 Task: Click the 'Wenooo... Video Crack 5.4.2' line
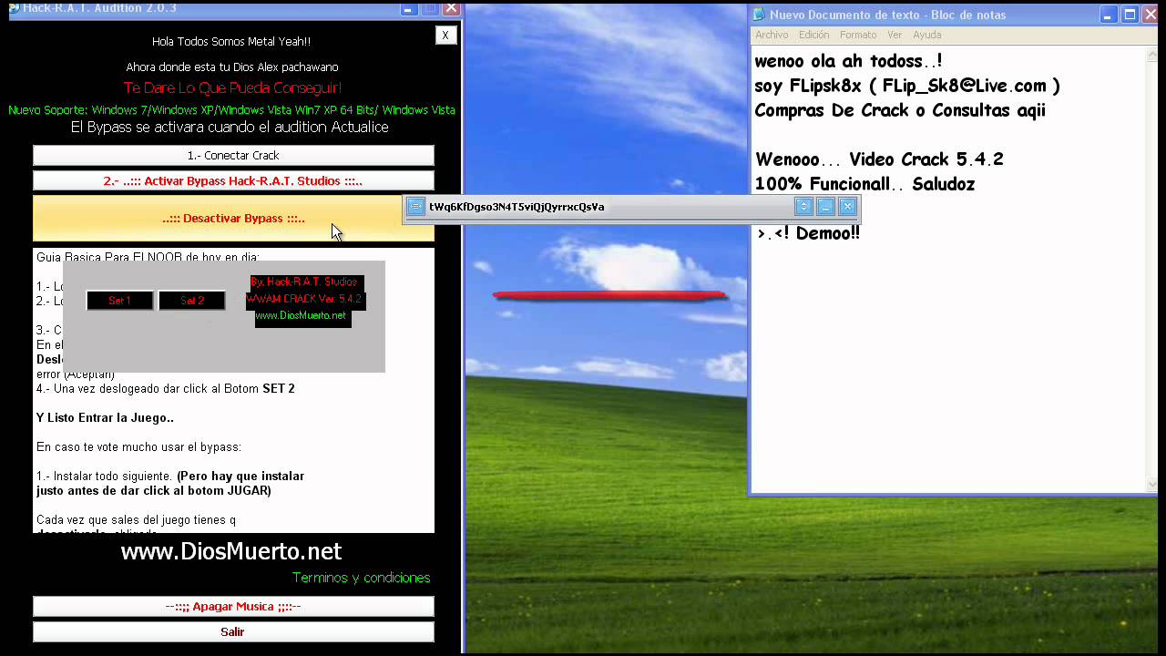[x=879, y=159]
